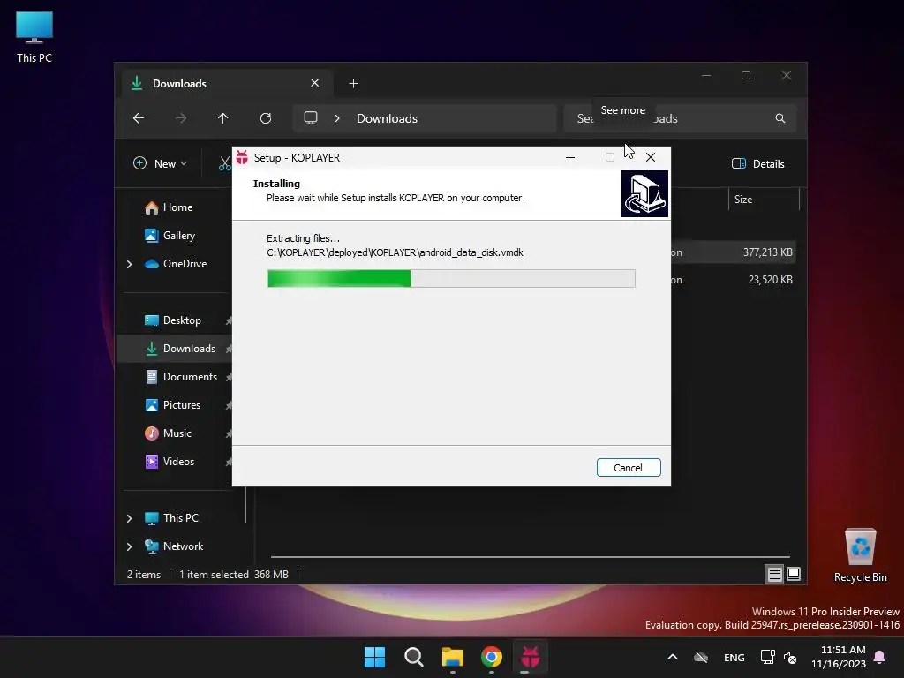Click the search magnifier icon in Explorer
904x678 pixels.
[780, 118]
